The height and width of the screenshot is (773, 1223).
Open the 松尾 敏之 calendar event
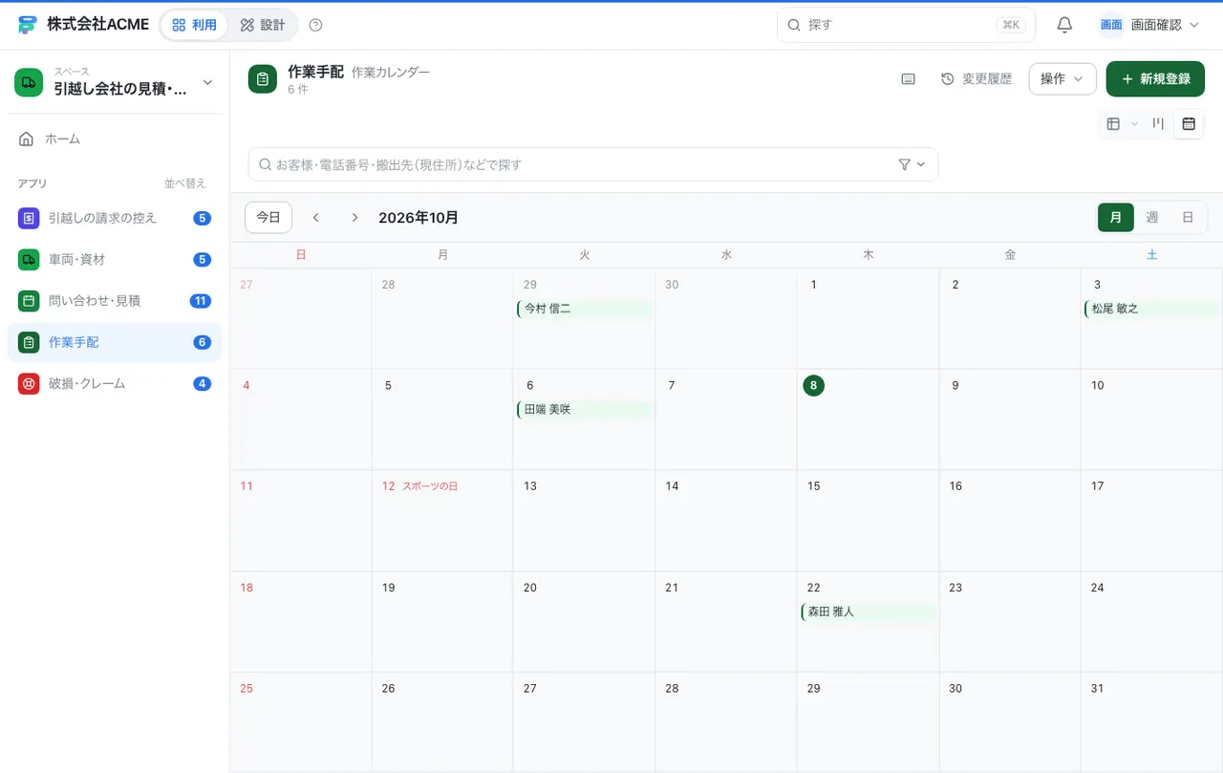pos(1153,309)
